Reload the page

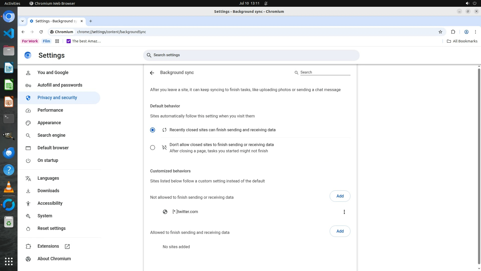(x=41, y=32)
